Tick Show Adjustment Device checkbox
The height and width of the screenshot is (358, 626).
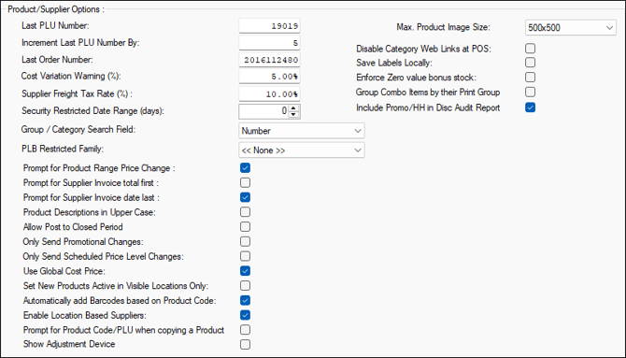[245, 344]
